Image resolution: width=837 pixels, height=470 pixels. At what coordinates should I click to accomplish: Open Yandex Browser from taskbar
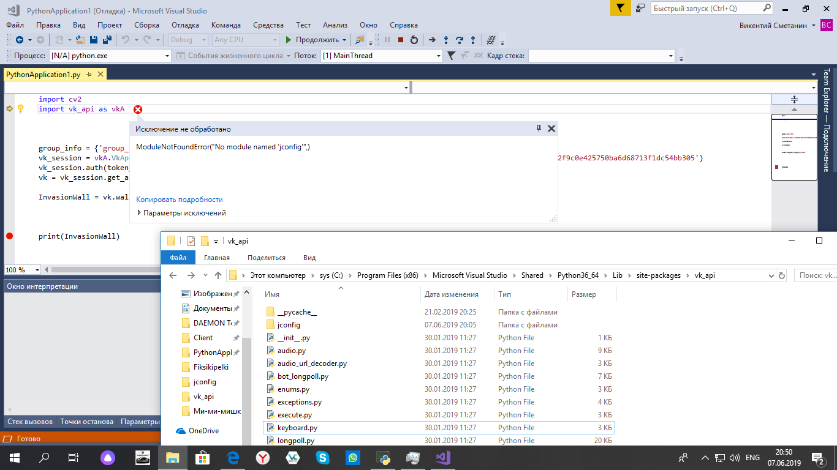[x=262, y=458]
